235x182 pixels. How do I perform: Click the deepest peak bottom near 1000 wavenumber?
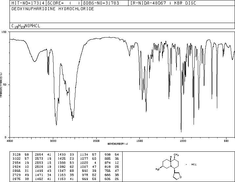pos(181,131)
